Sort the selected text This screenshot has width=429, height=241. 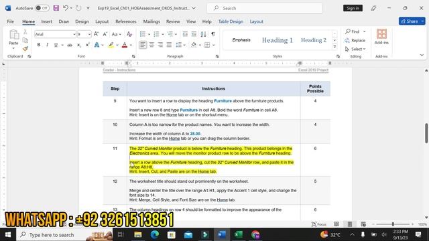pyautogui.click(x=203, y=34)
